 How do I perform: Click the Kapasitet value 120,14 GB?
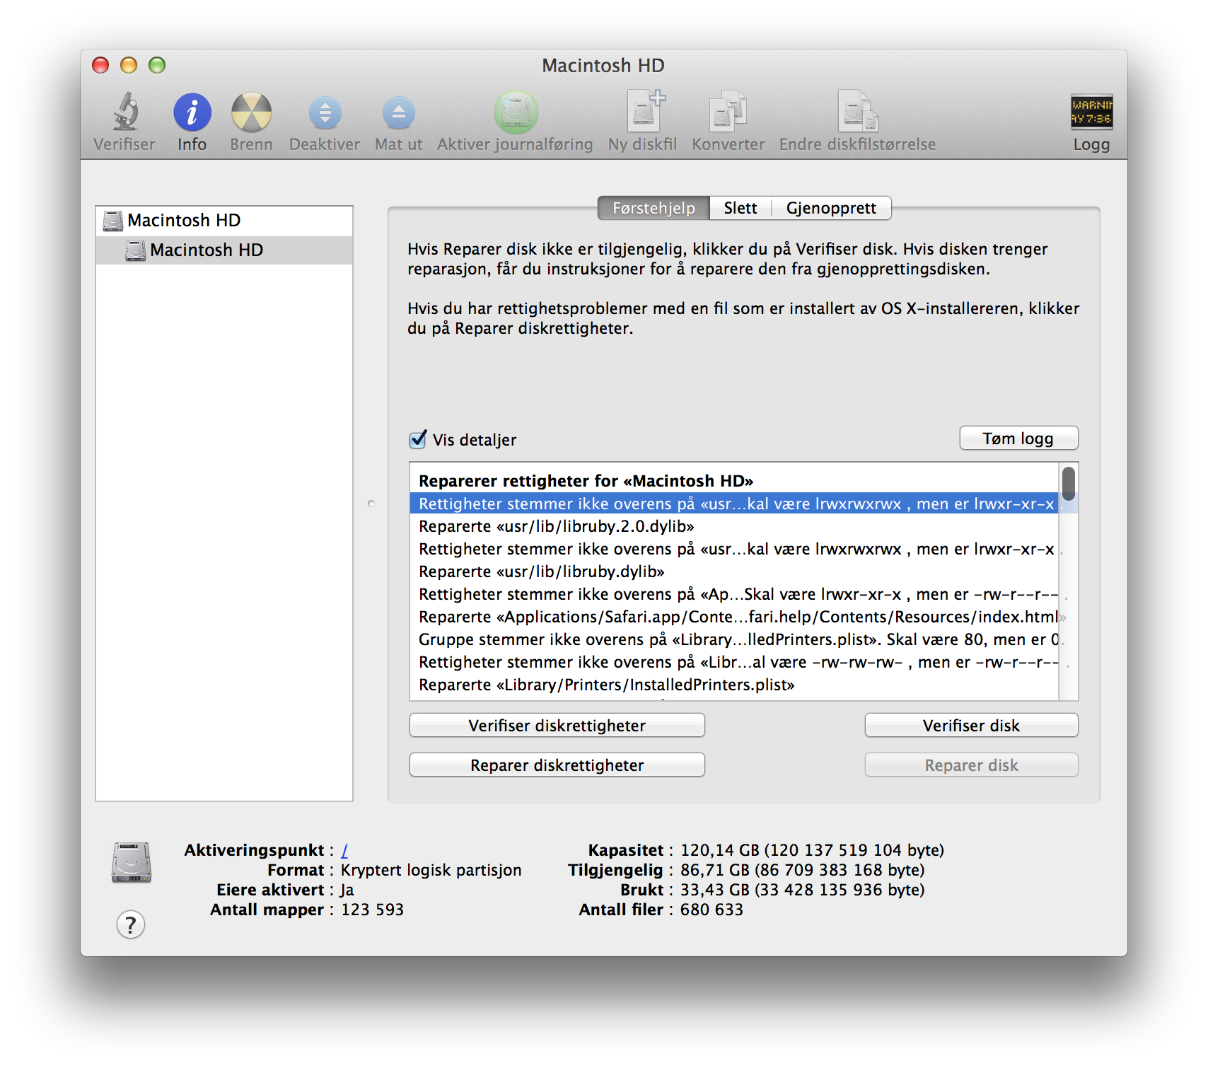[x=812, y=850]
